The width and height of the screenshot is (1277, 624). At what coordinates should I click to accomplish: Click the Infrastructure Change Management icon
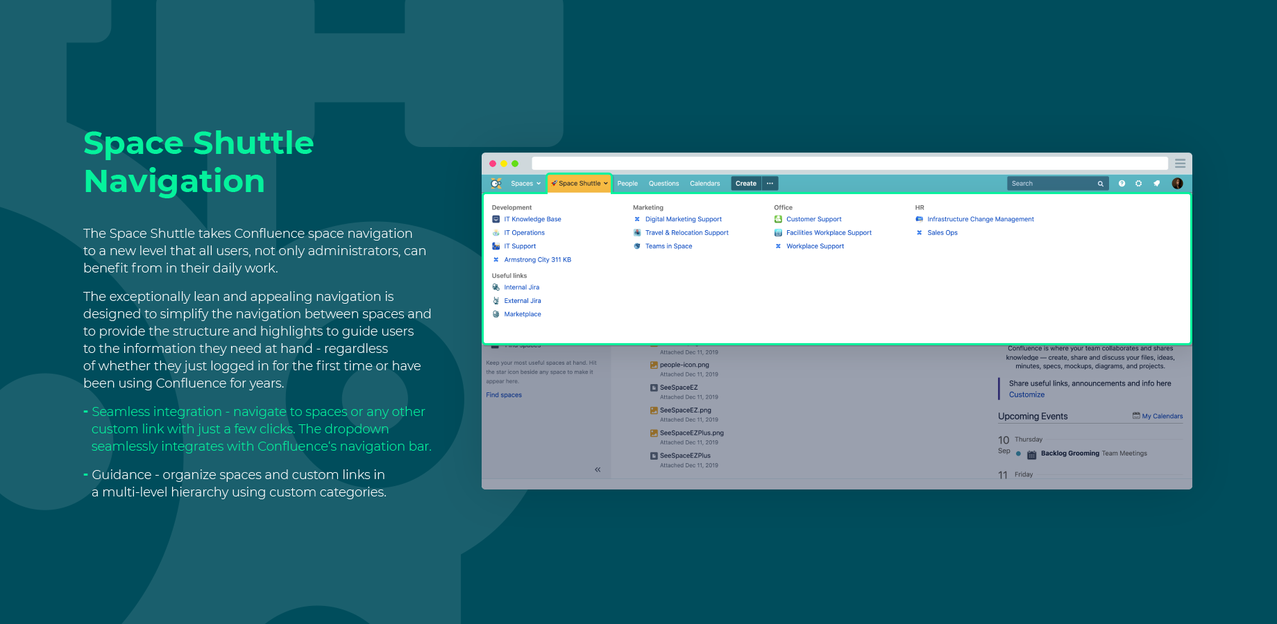tap(920, 219)
